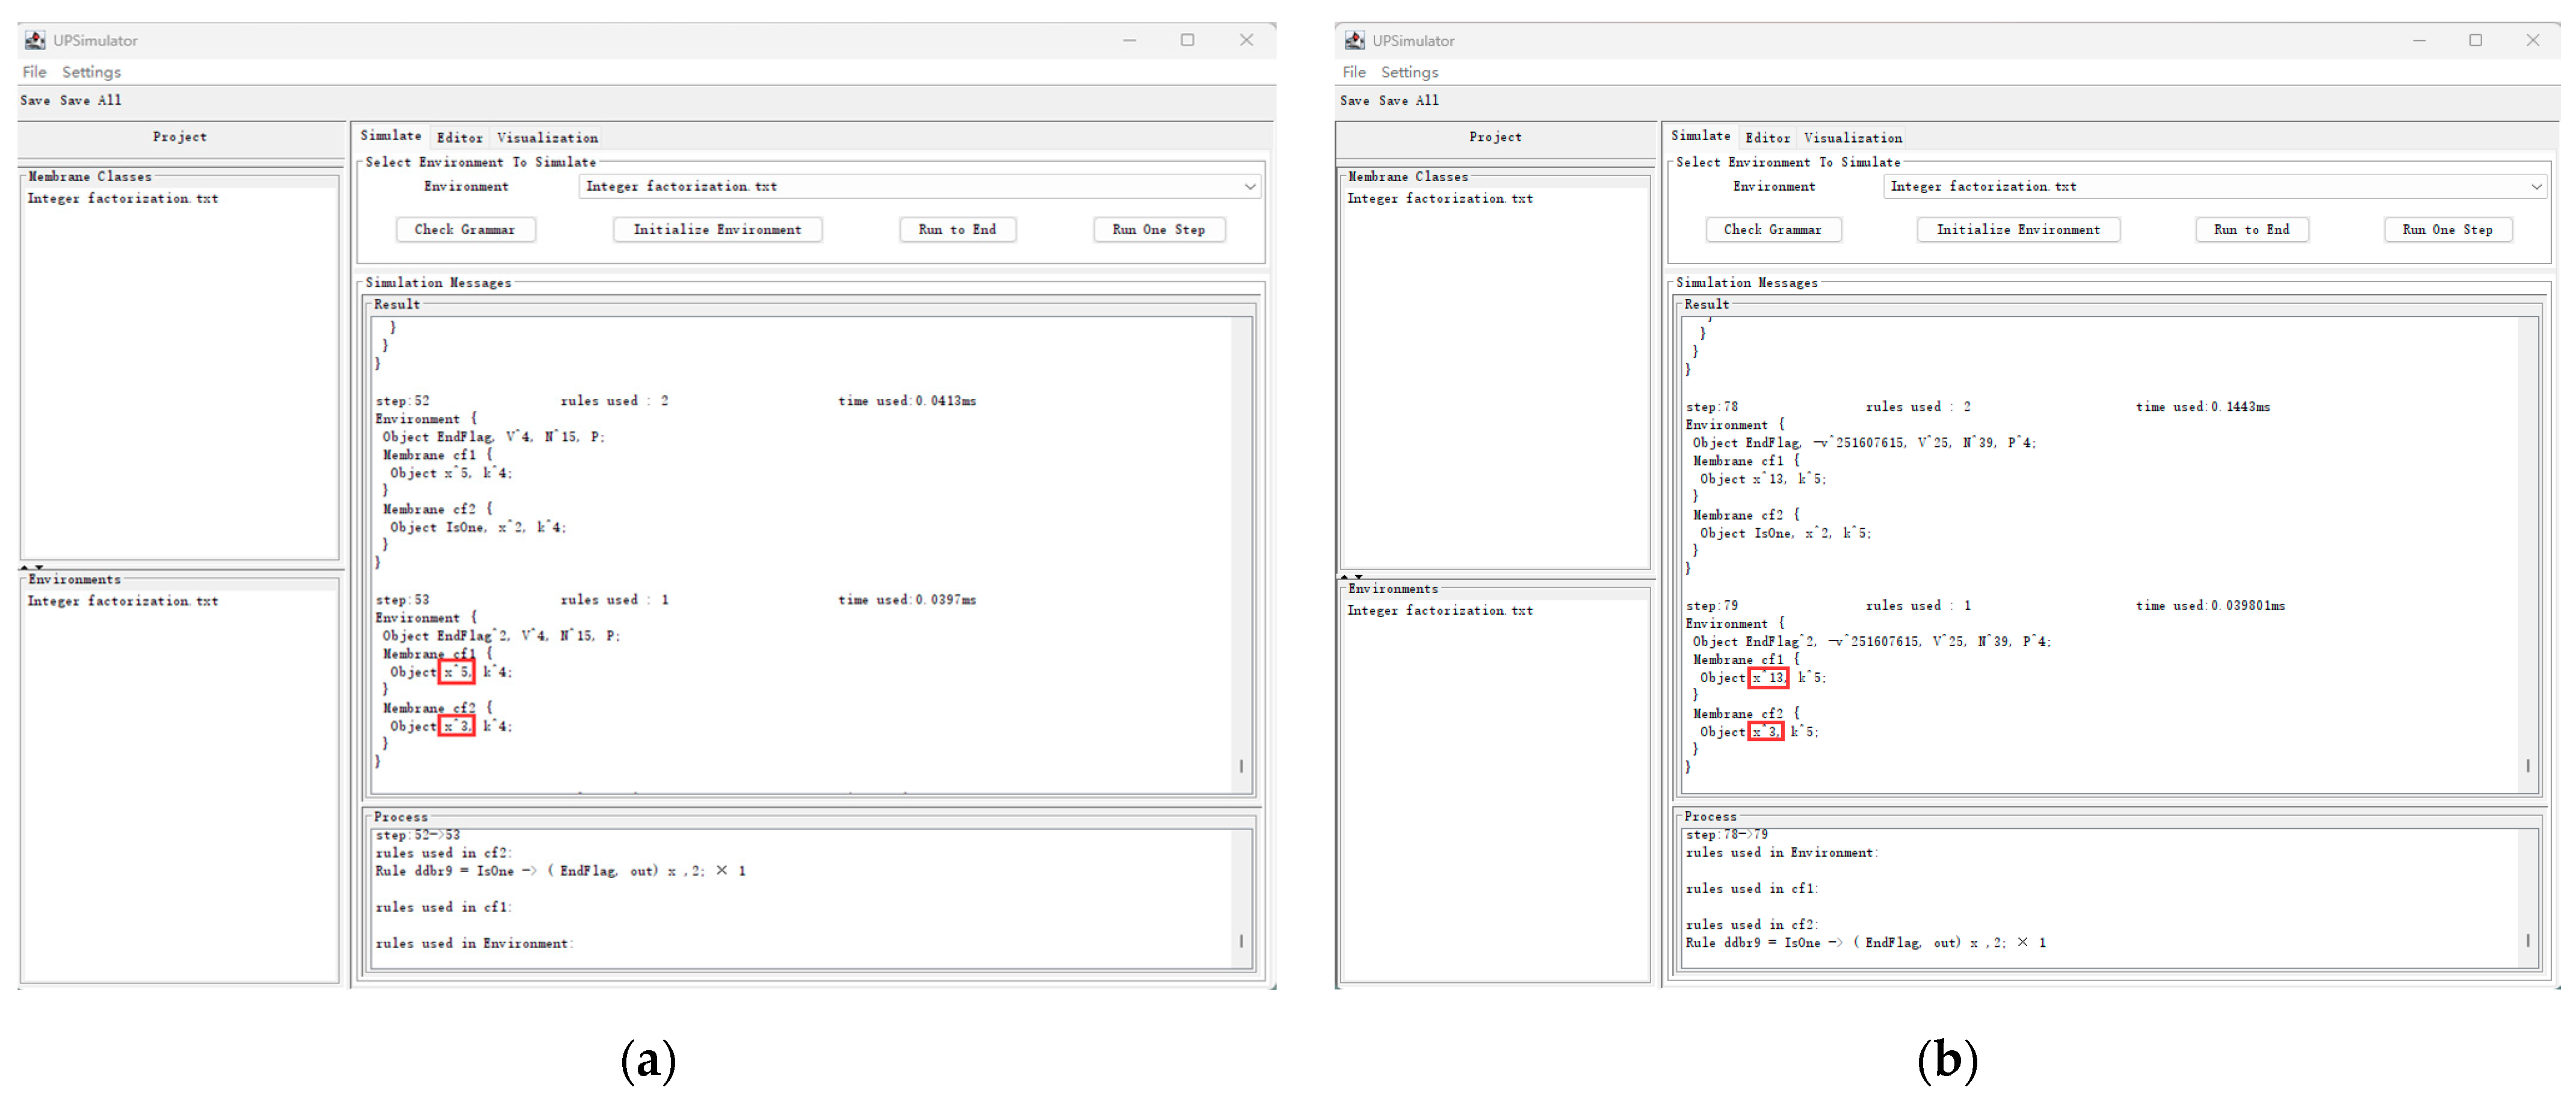Click Check Grammar button in left window
This screenshot has height=1114, width=2576.
click(x=465, y=230)
